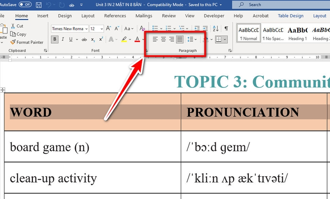Click strikethrough icon in Quick Access toolbar
This screenshot has height=199, width=330.
71,5
